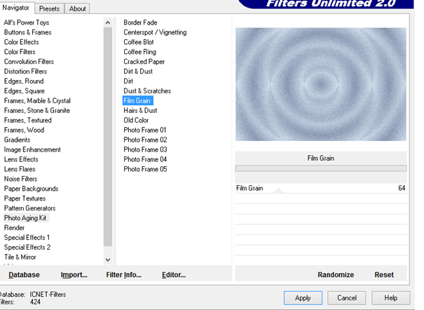
Task: Select Special Effects 2 category
Action: click(27, 248)
